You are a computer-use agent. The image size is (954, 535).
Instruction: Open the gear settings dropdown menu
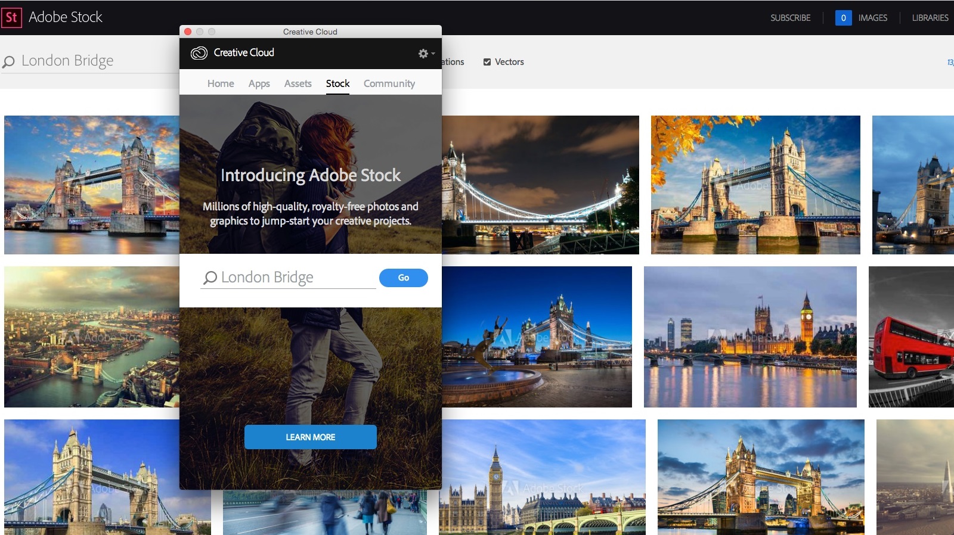(x=425, y=54)
